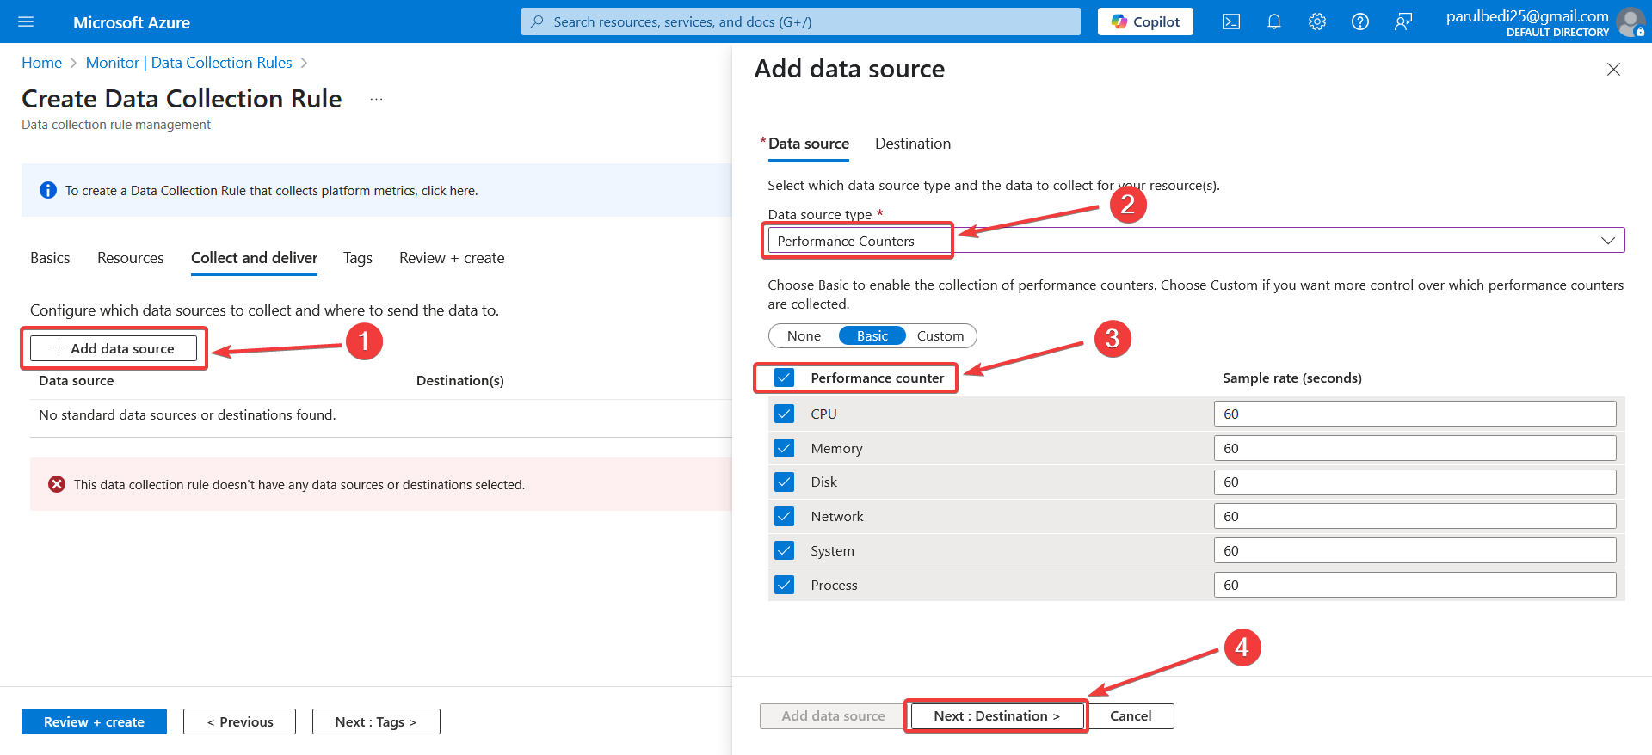Go to the Resources tab
Screen dimensions: 1652x755
click(x=131, y=258)
